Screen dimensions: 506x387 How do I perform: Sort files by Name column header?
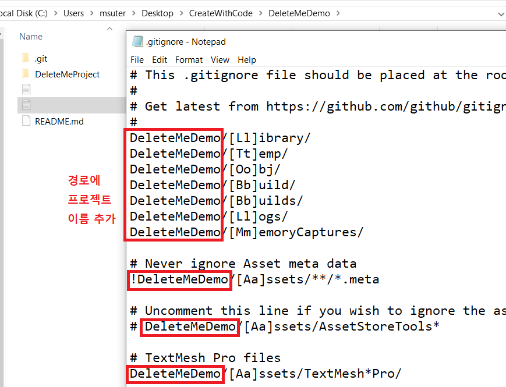31,37
